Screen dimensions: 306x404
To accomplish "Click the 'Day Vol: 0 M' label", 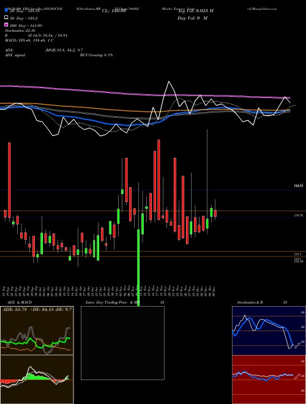I will pyautogui.click(x=192, y=18).
